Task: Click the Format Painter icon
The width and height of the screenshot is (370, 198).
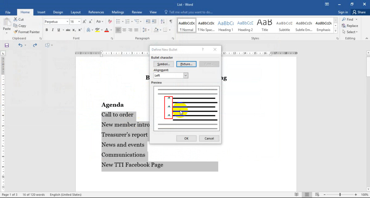Action: point(15,32)
